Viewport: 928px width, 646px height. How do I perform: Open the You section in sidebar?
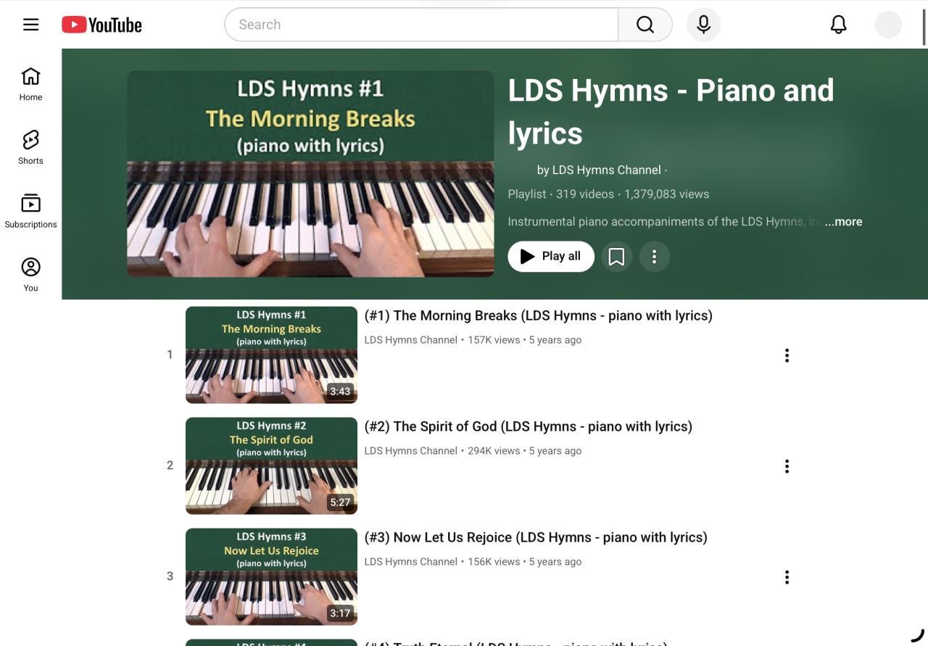pyautogui.click(x=30, y=275)
